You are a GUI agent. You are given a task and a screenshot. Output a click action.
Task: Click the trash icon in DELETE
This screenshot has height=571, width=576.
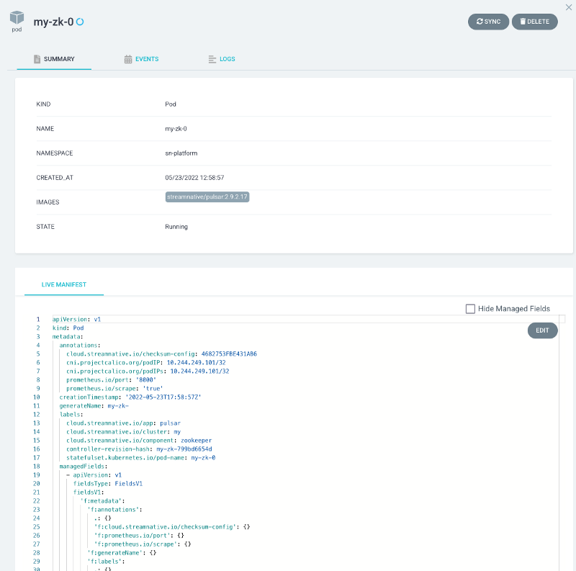click(523, 22)
